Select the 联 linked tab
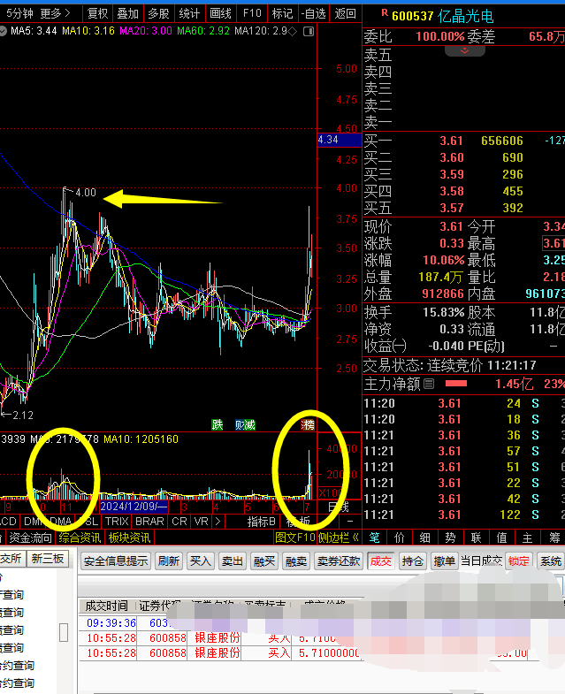This screenshot has height=694, width=565. (476, 538)
